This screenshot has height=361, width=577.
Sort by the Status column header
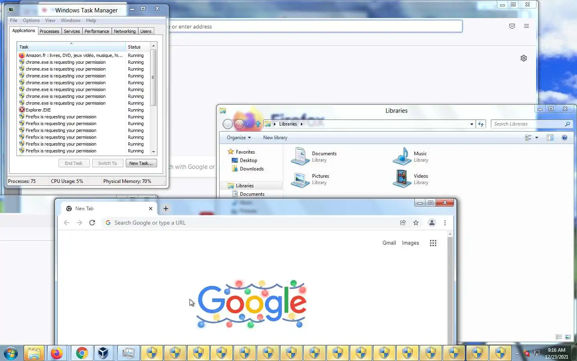coord(138,47)
